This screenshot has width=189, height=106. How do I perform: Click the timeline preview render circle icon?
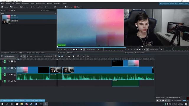click(78, 56)
